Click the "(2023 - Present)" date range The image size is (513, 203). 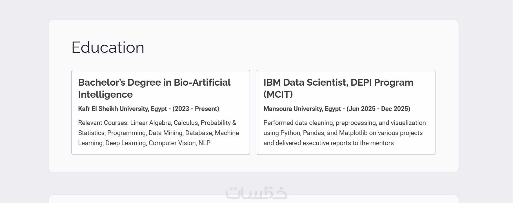click(x=196, y=109)
